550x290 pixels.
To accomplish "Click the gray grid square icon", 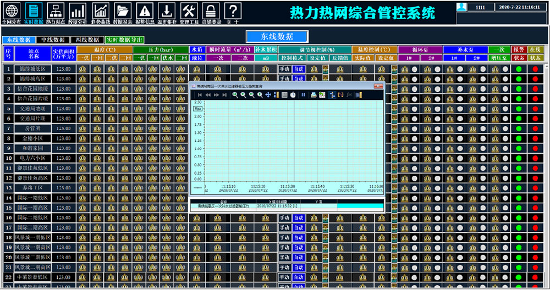I will (284, 95).
